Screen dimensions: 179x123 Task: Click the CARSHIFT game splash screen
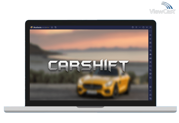[89, 65]
